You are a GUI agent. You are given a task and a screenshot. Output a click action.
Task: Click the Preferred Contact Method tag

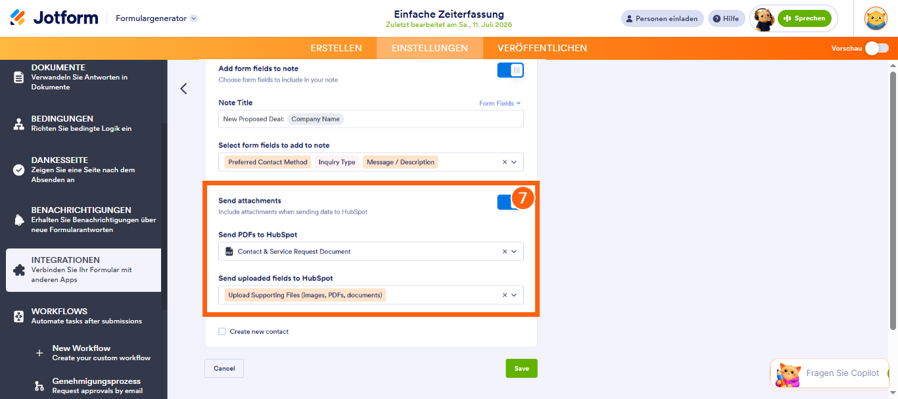point(268,162)
